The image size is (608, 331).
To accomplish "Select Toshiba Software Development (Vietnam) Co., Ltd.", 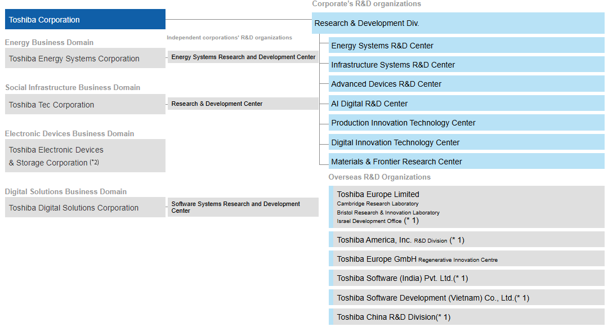I will tap(467, 298).
